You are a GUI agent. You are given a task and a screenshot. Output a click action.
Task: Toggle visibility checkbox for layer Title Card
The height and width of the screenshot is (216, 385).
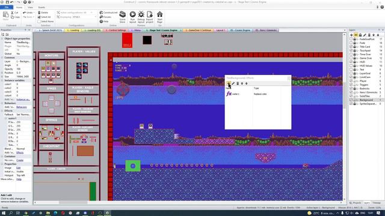[351, 47]
